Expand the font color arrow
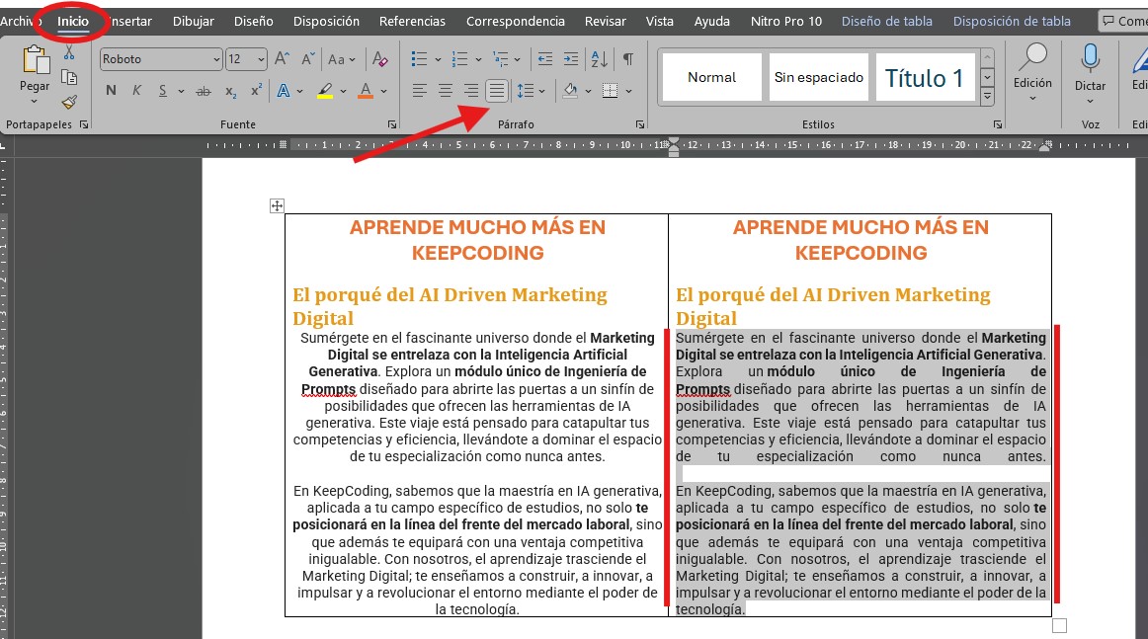 tap(383, 91)
